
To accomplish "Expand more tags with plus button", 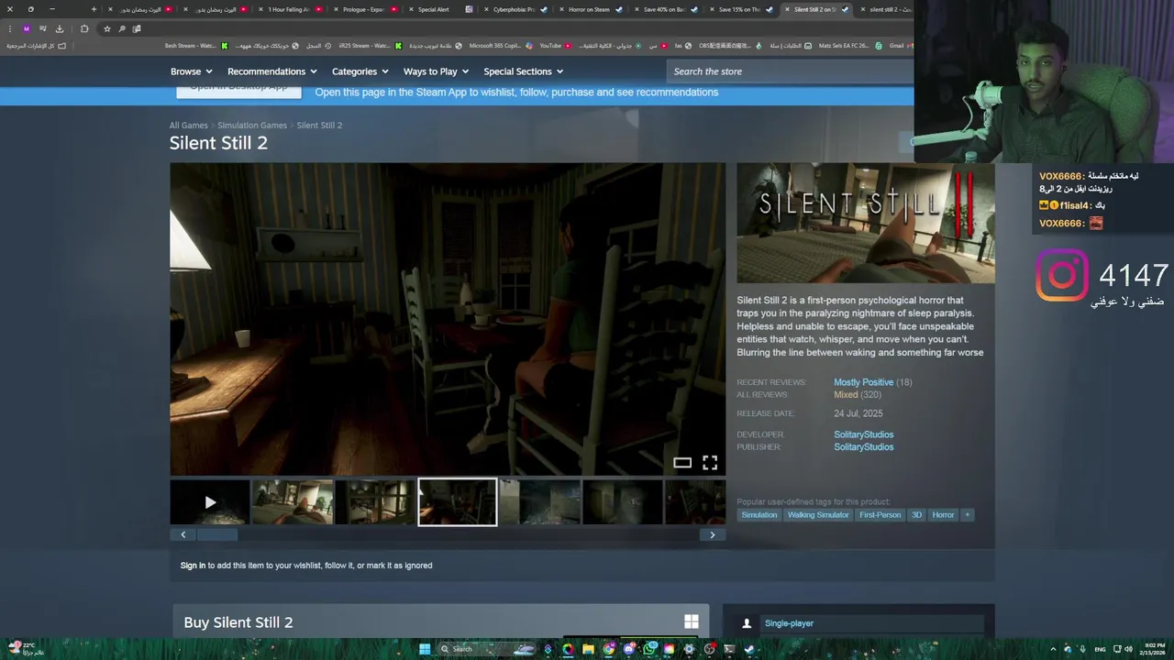I will (967, 515).
